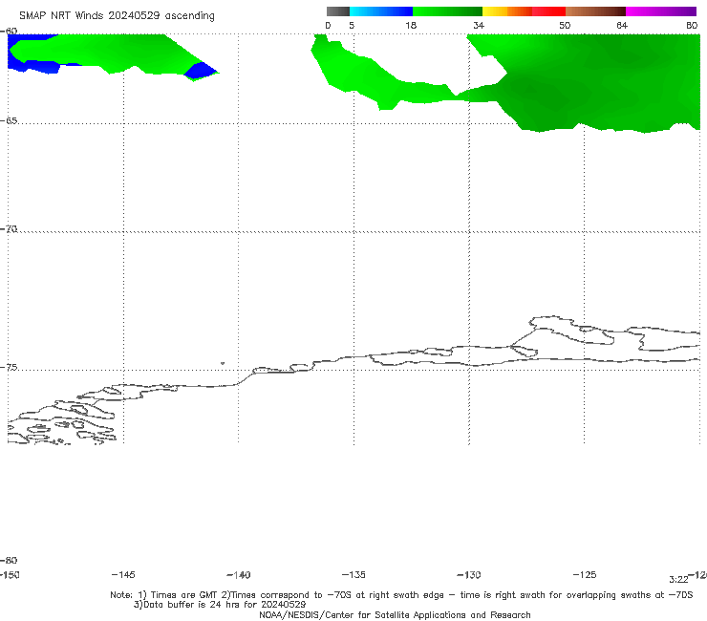Click the longitude label '-130'
Image resolution: width=707 pixels, height=621 pixels.
click(469, 575)
